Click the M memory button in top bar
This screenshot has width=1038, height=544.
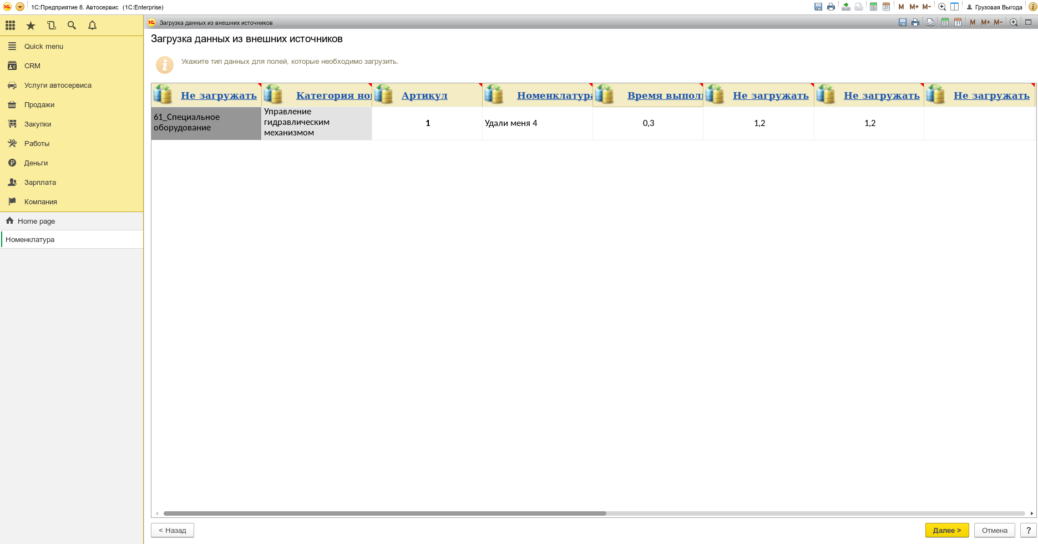[901, 7]
